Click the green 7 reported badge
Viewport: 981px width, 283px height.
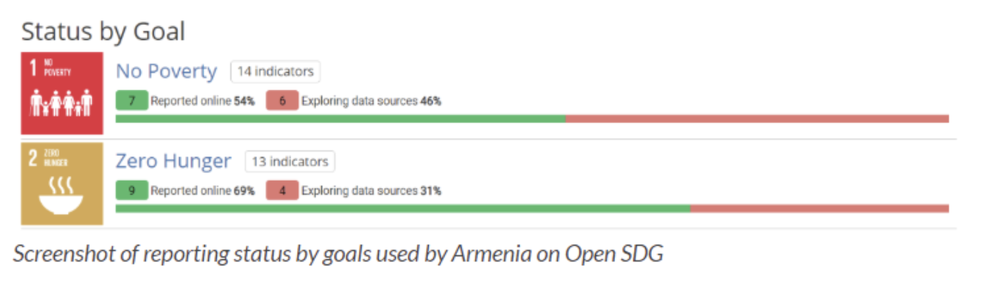tap(132, 101)
